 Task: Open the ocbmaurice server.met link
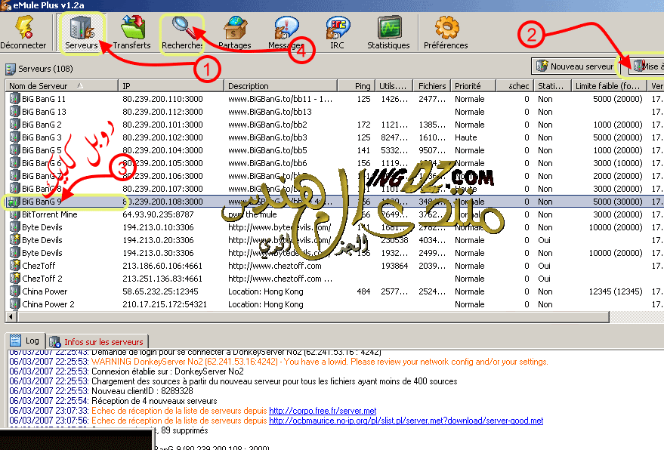406,421
